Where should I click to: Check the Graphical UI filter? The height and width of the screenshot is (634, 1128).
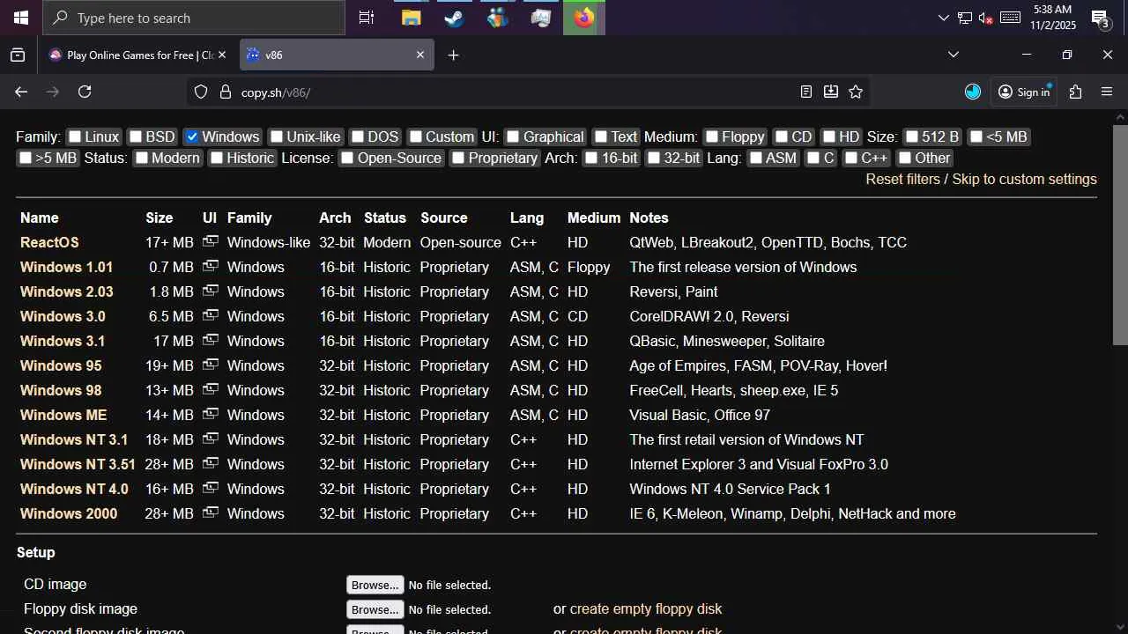click(x=513, y=136)
